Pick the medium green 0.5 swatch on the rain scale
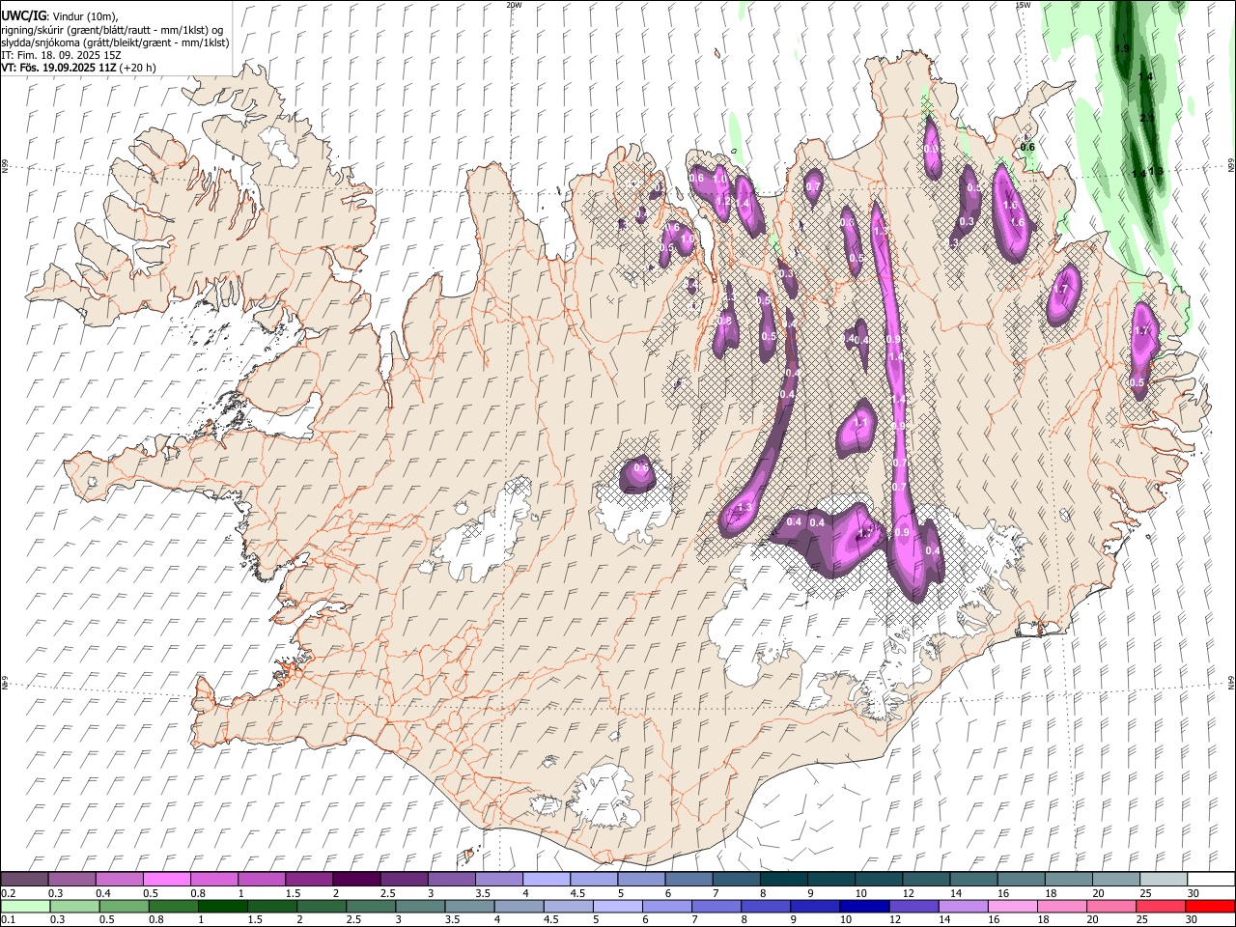The height and width of the screenshot is (927, 1236). point(124,906)
